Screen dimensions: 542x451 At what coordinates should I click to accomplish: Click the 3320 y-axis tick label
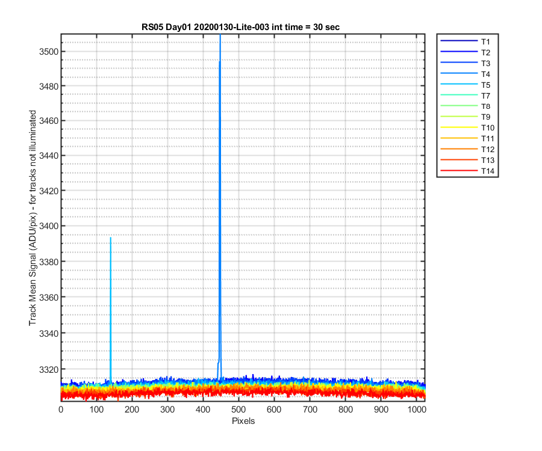pyautogui.click(x=49, y=370)
